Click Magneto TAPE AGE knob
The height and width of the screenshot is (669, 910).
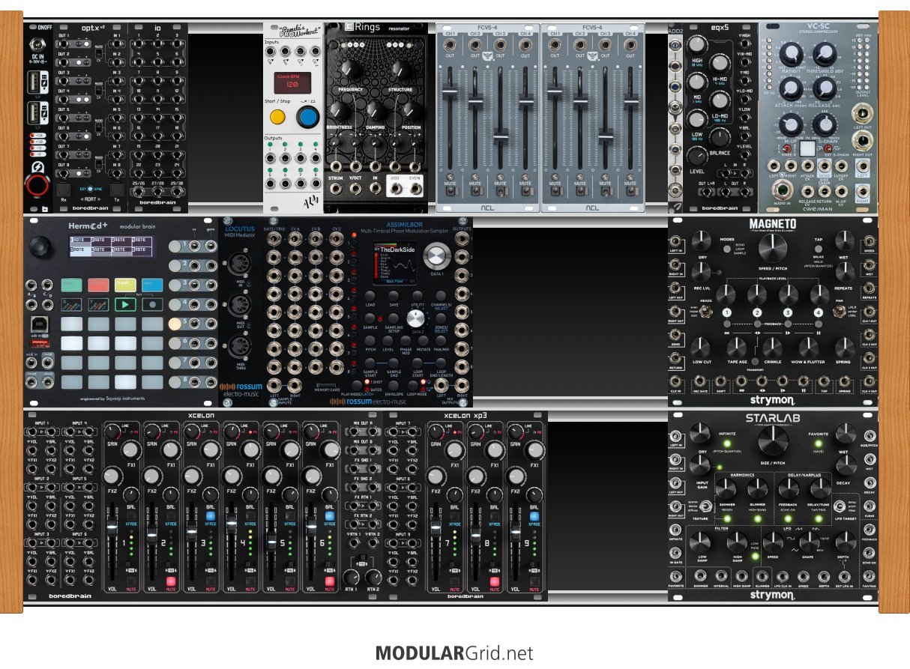(x=737, y=348)
